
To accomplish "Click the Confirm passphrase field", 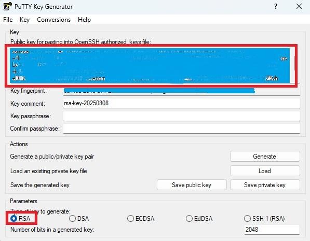I will pos(182,129).
